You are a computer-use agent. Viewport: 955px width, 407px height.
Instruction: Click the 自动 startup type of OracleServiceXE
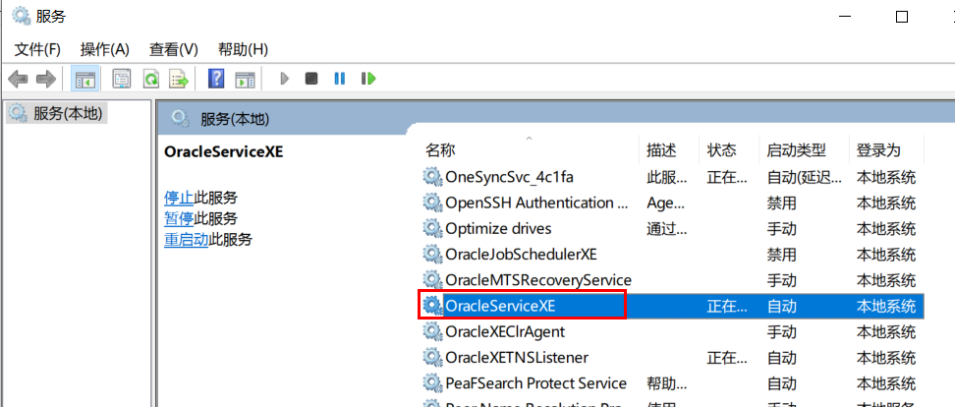[x=781, y=306]
